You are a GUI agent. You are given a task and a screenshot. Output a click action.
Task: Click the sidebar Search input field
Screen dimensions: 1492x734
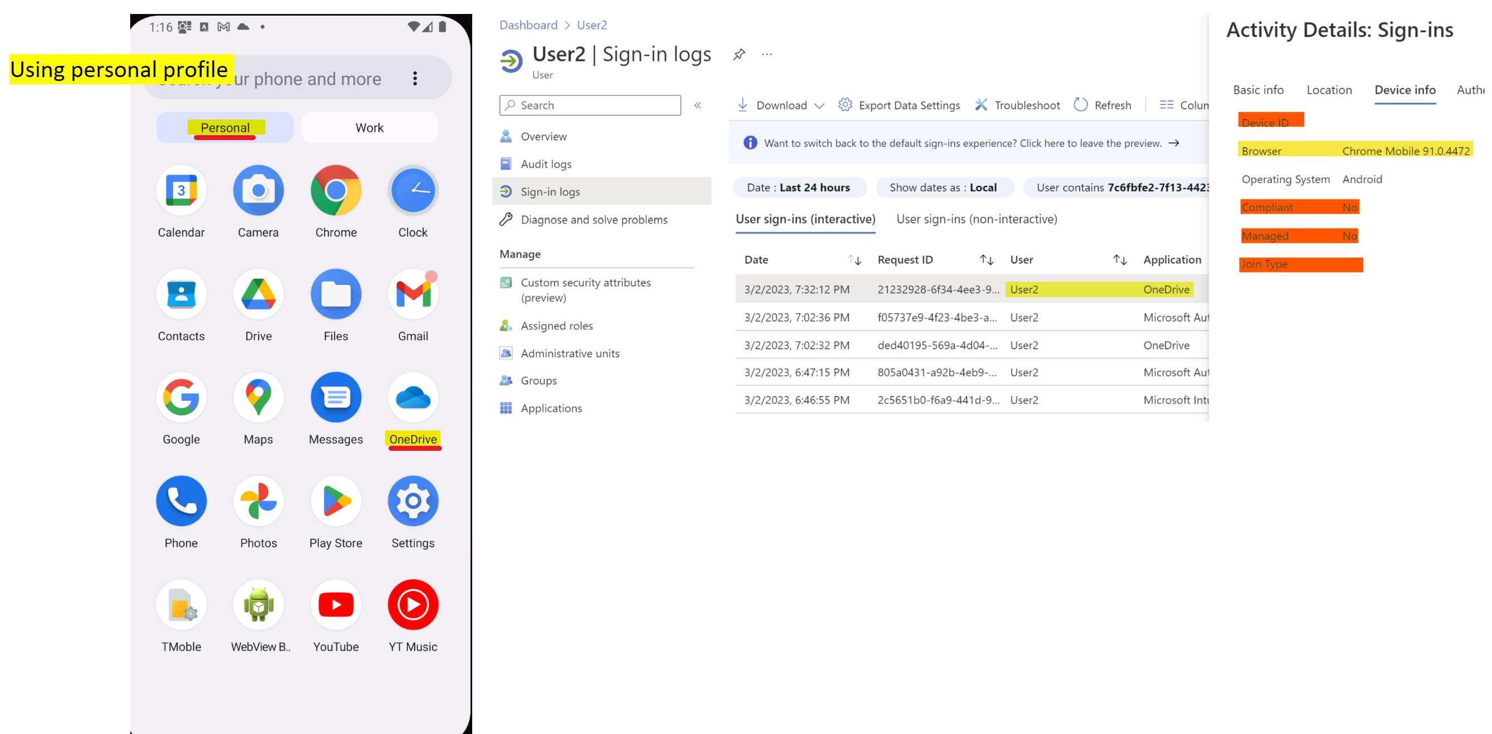(590, 106)
